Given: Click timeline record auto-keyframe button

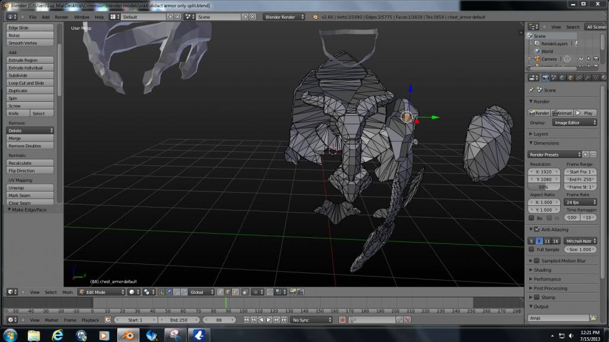Looking at the screenshot, I should click(342, 320).
